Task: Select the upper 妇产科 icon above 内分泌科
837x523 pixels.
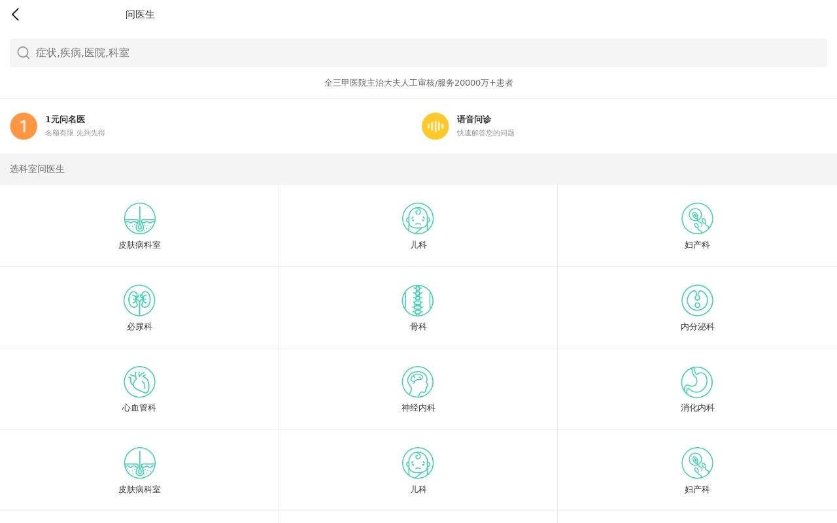Action: pos(697,218)
